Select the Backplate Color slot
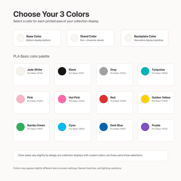This screenshot has width=181, height=181. point(145,38)
